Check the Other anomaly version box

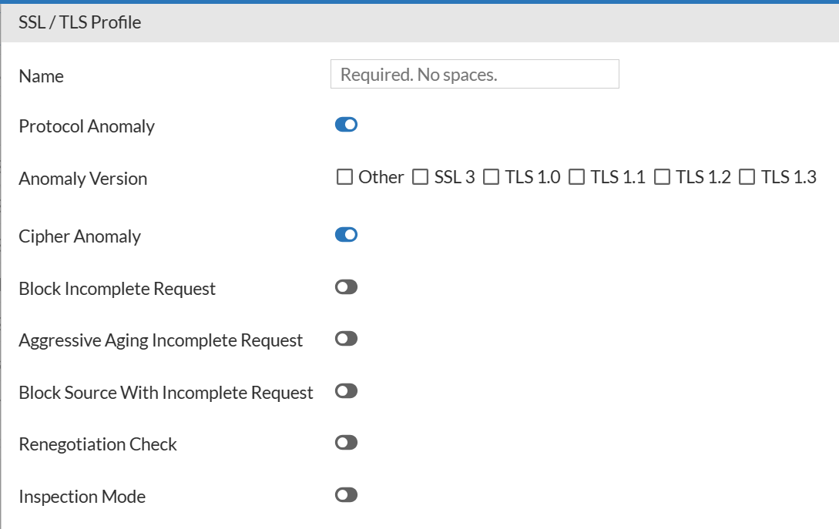(x=344, y=176)
